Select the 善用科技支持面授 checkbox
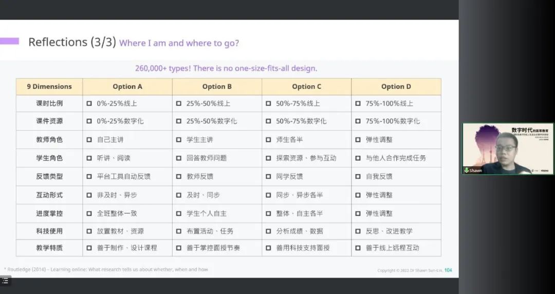 [268, 248]
